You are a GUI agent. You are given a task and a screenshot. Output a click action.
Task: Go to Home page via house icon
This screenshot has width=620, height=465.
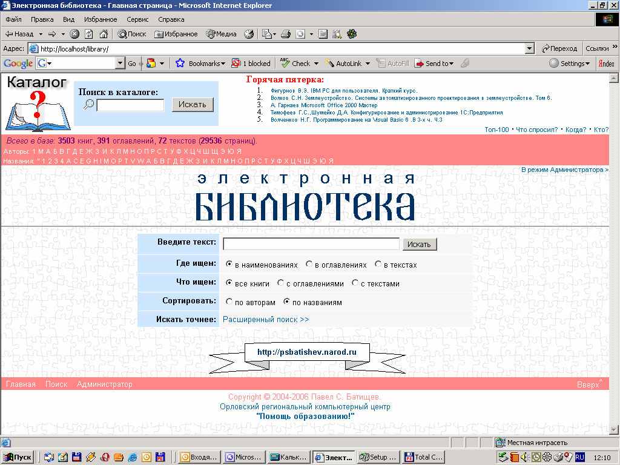(x=104, y=34)
